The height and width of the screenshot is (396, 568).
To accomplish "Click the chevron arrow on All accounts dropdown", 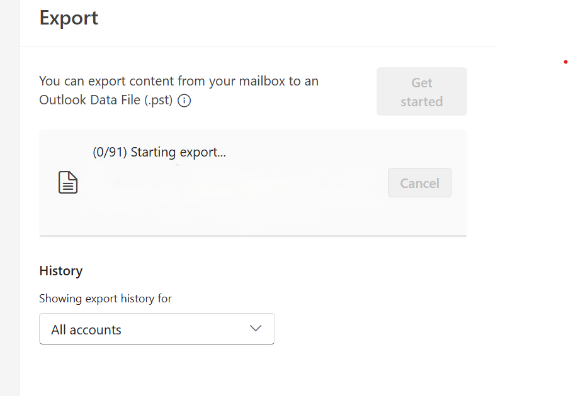I will [x=256, y=329].
